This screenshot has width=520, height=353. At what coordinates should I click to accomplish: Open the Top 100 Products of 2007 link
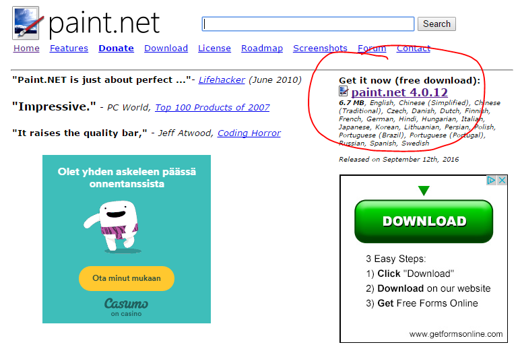[x=212, y=108]
